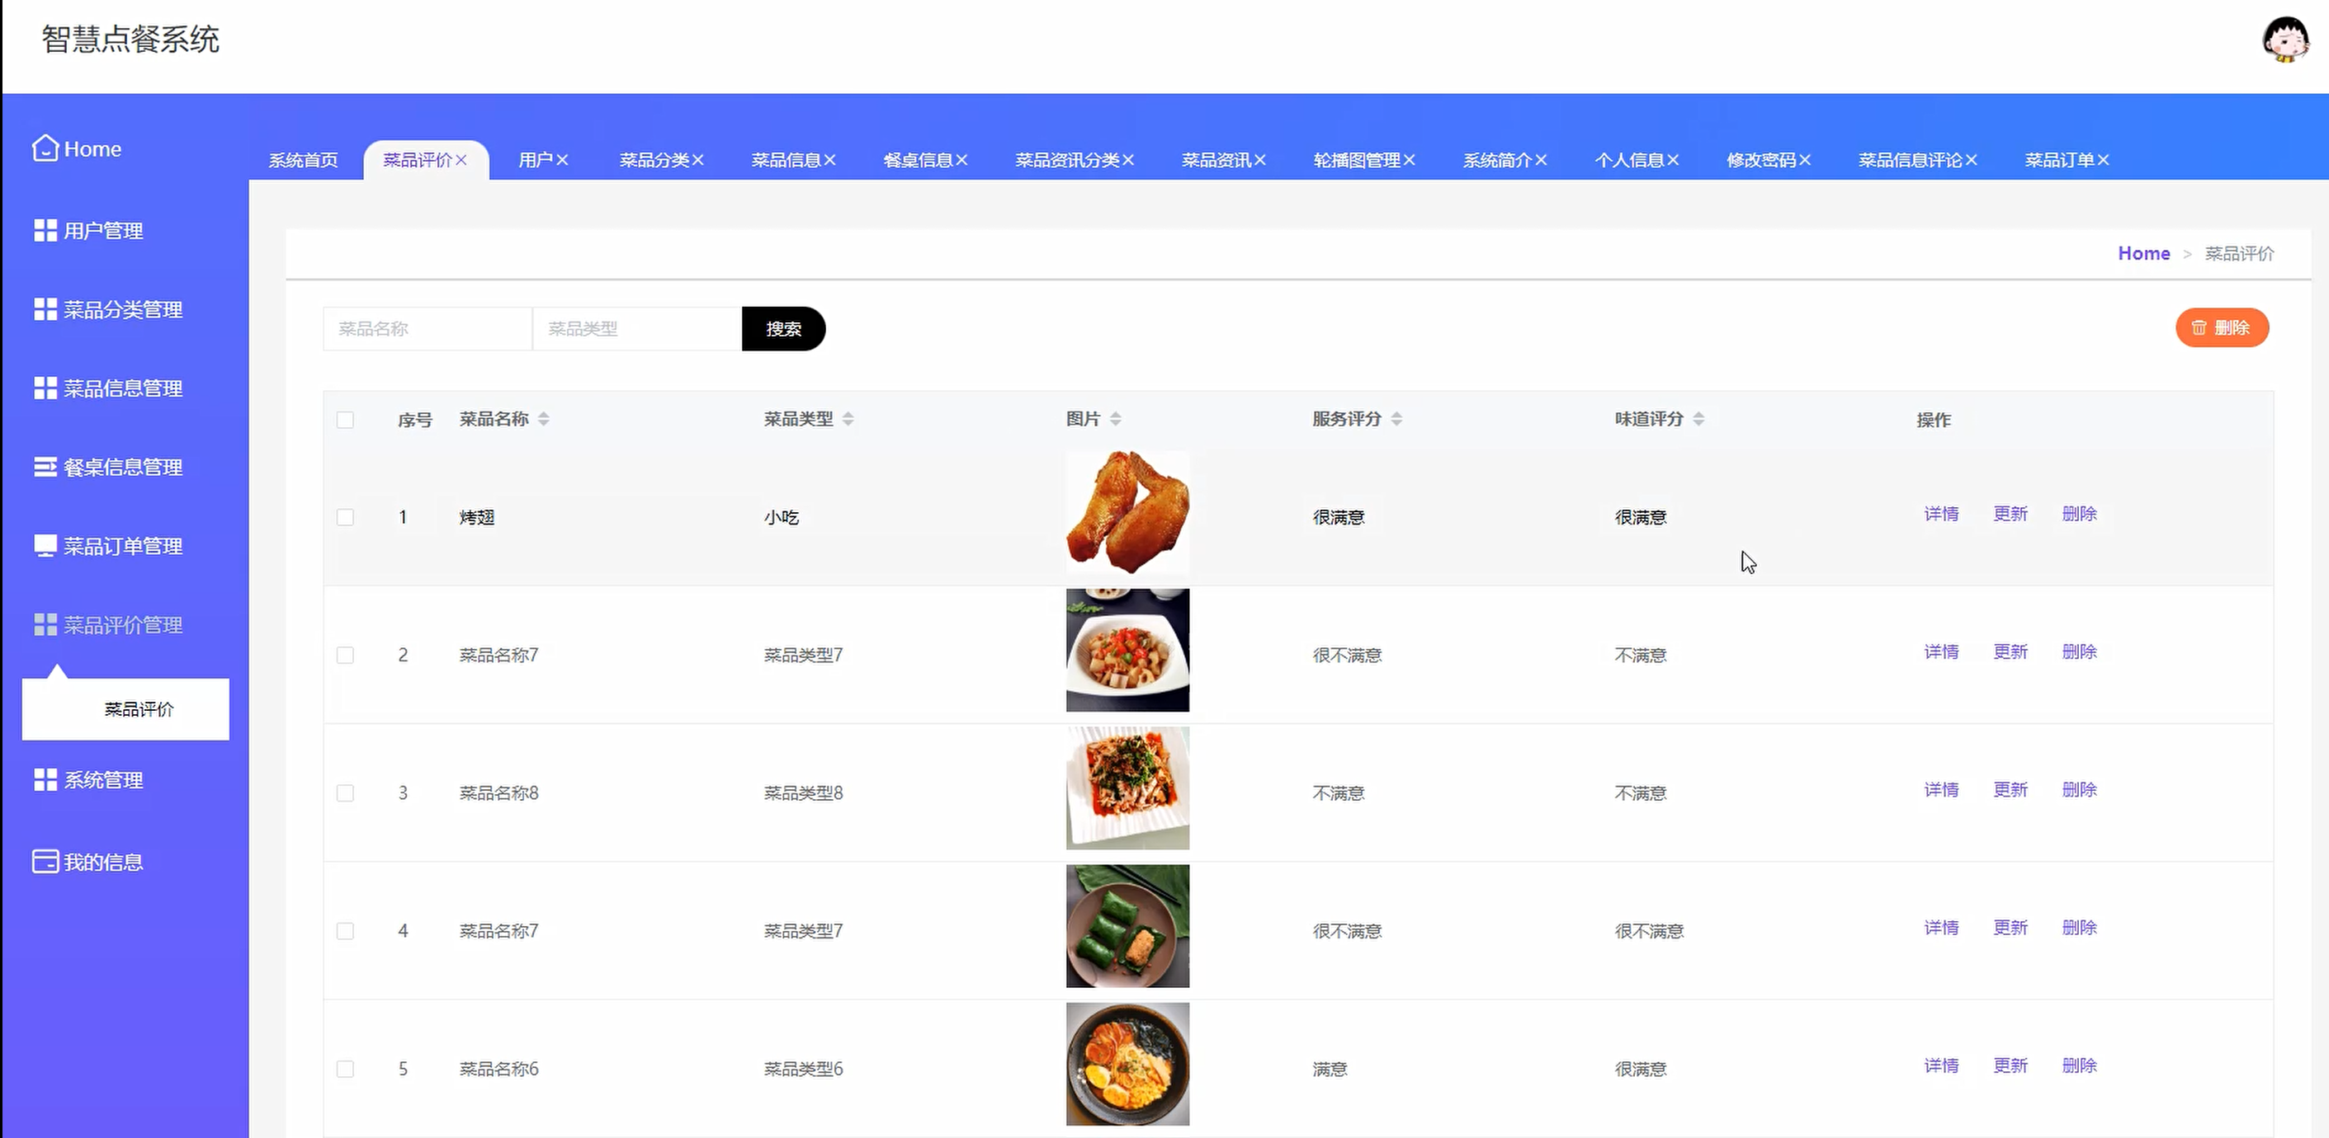Viewport: 2329px width, 1138px height.
Task: Open 详情 for row 1 烤翅
Action: coord(1941,514)
